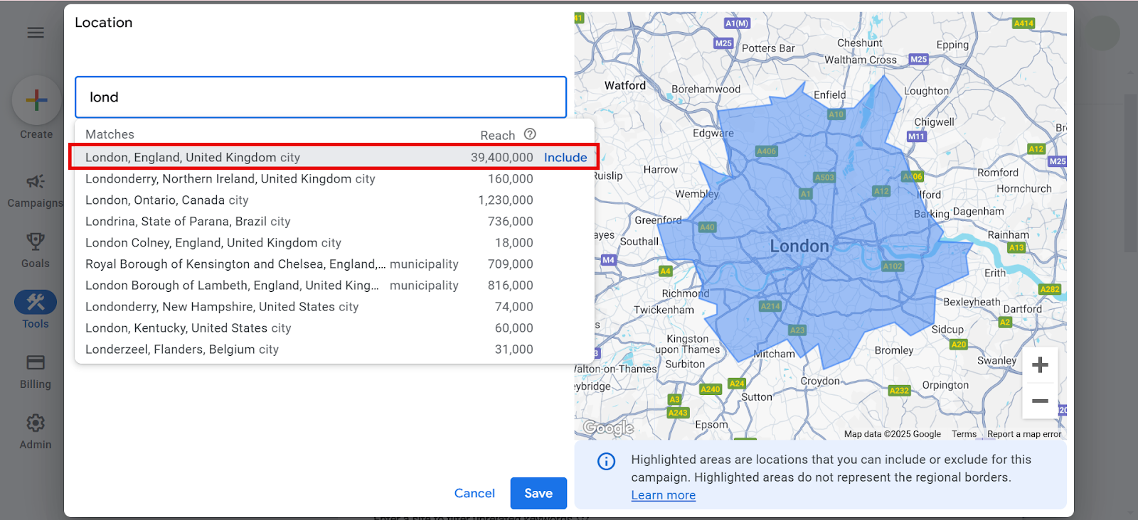Click Include for London, England
1138x520 pixels.
[x=565, y=158]
